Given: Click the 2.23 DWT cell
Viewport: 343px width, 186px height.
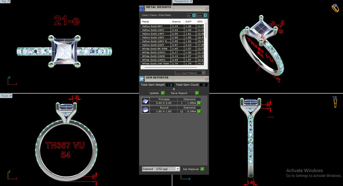Looking at the screenshot, I should coord(190,45).
